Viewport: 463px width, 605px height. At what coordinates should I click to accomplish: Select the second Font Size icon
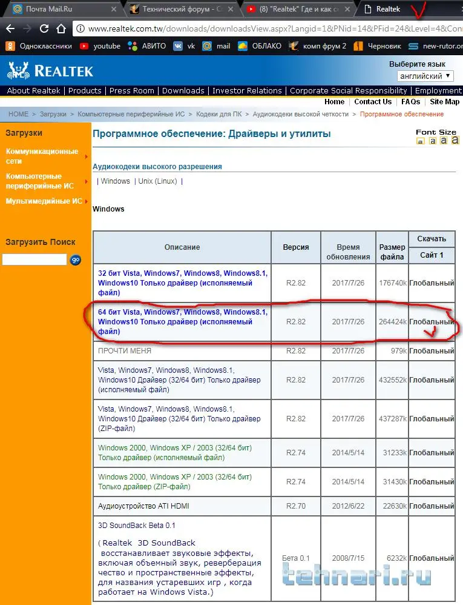pyautogui.click(x=433, y=141)
